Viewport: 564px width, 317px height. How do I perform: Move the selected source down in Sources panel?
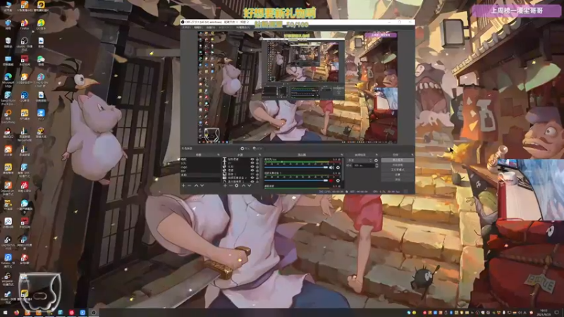tap(250, 185)
